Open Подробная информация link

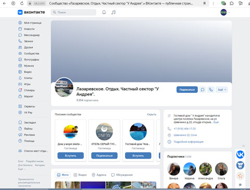tap(189, 142)
